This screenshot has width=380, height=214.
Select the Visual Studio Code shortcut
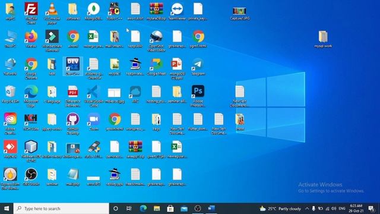pos(94,92)
